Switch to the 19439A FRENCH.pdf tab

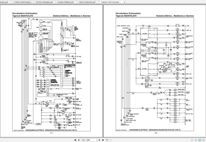(66, 2)
